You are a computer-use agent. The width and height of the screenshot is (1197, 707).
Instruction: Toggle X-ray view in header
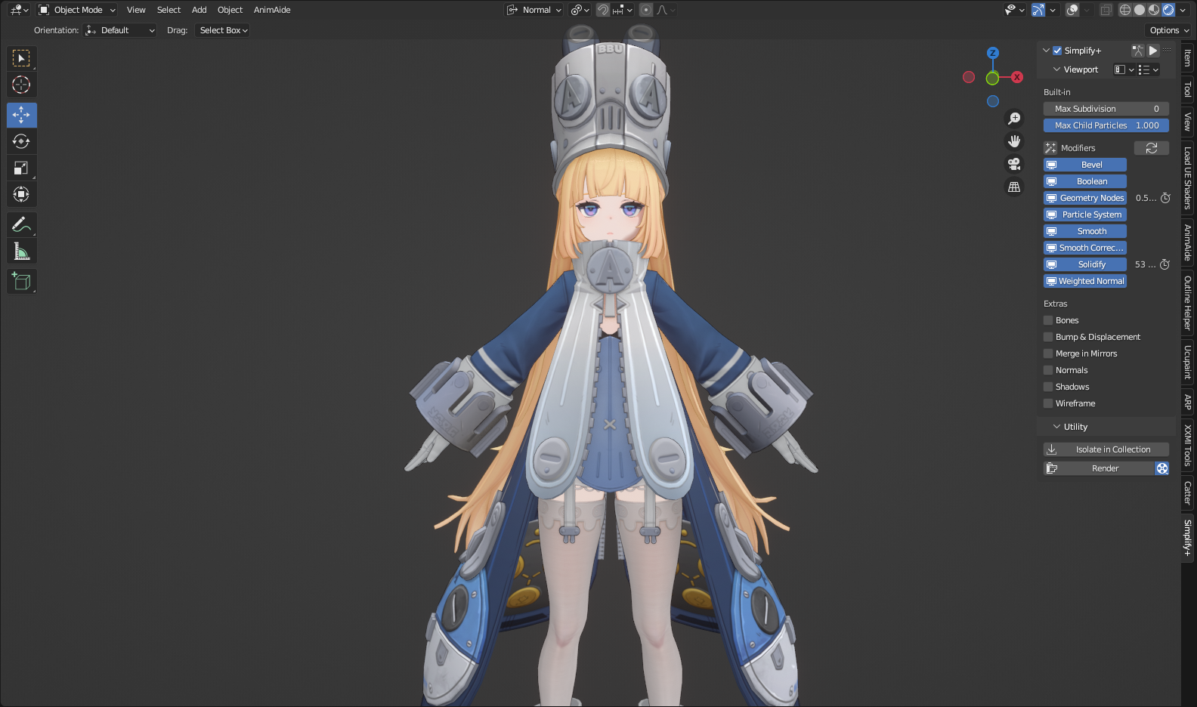1106,10
